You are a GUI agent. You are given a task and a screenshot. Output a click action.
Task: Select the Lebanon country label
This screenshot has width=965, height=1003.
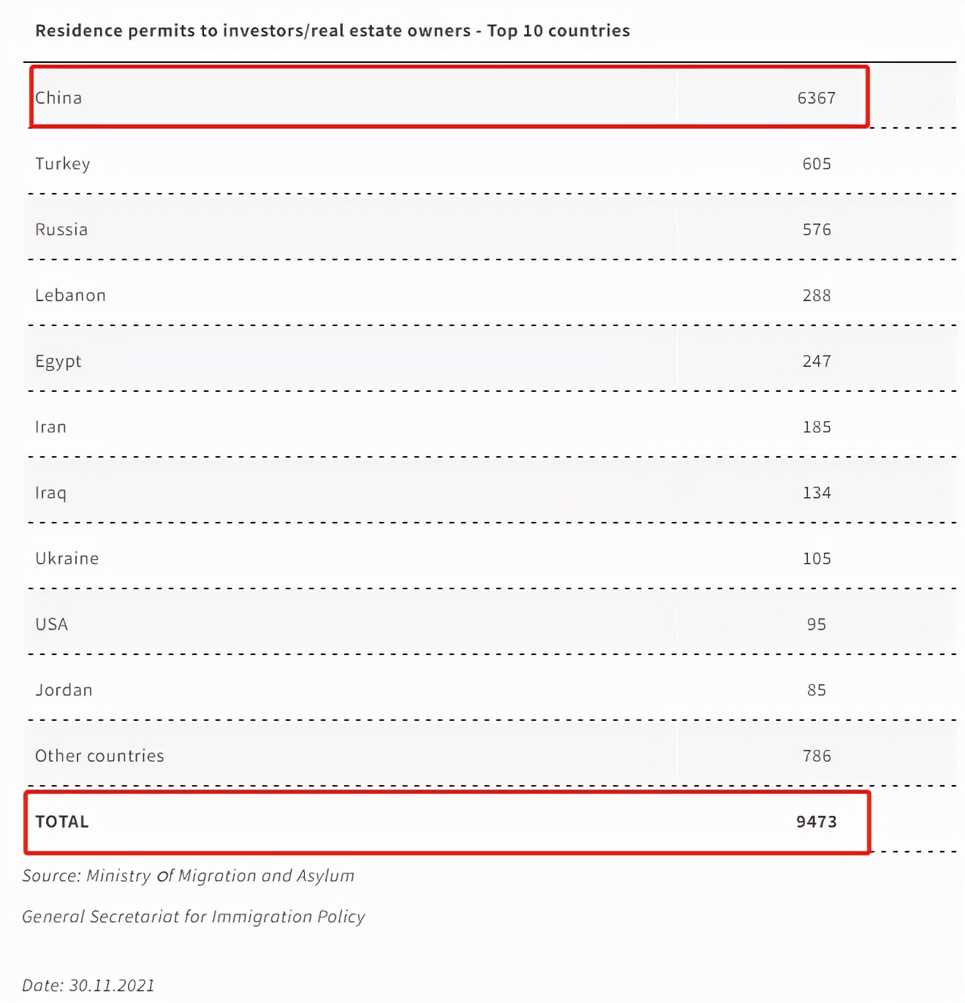click(71, 295)
